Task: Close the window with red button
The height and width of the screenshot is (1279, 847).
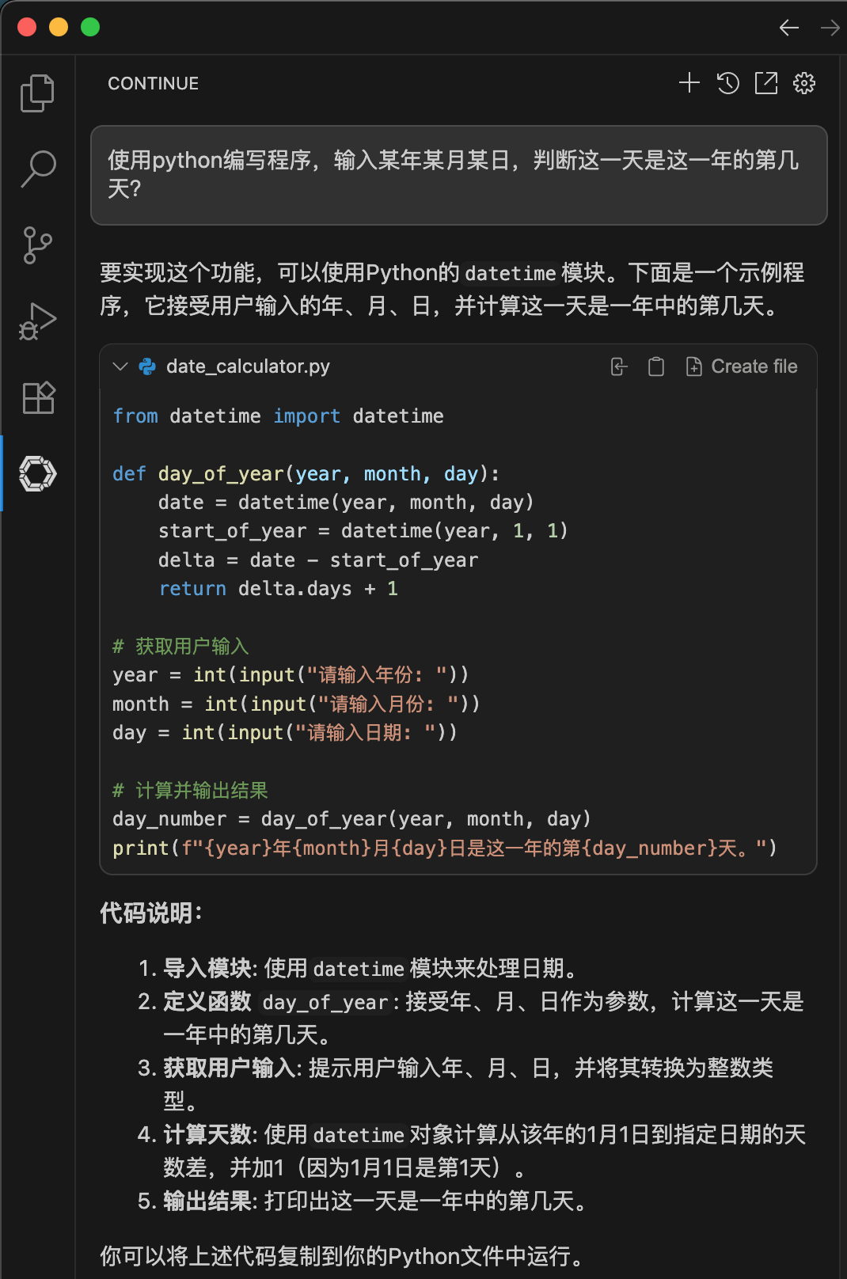Action: (x=27, y=27)
